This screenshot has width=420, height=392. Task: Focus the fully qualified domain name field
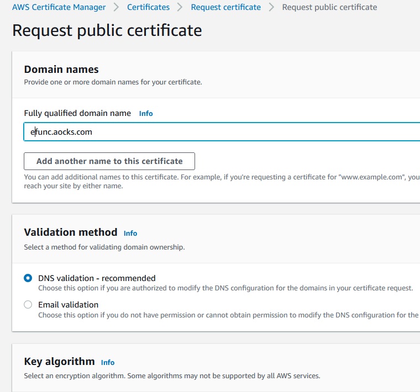[x=222, y=131]
